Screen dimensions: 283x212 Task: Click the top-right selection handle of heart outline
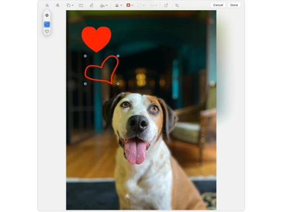pos(118,56)
